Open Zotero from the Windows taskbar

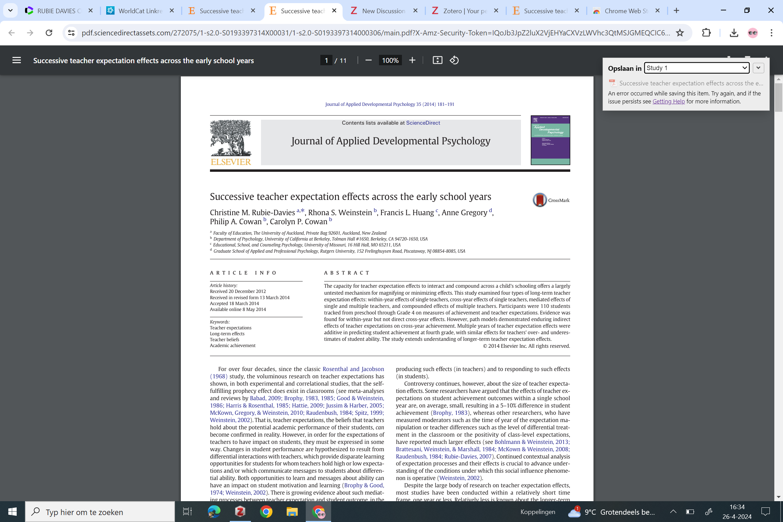(x=240, y=512)
